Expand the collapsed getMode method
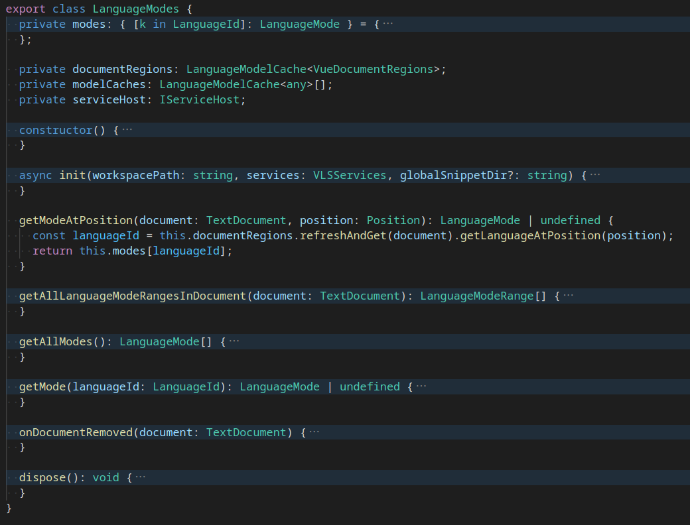This screenshot has height=525, width=690. pos(423,386)
